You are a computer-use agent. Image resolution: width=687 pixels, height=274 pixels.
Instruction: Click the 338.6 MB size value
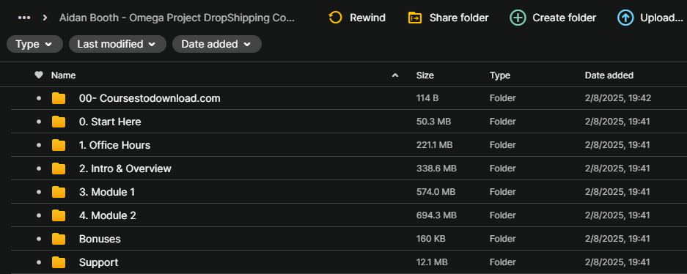(436, 169)
